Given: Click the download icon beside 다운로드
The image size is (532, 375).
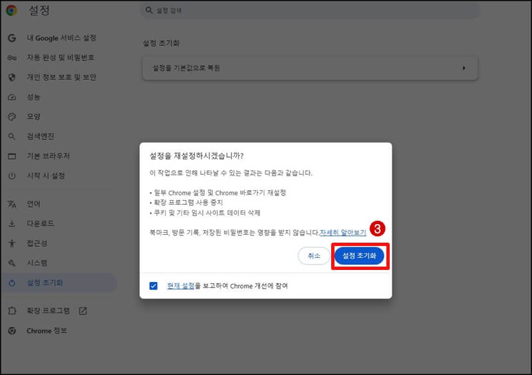Looking at the screenshot, I should [x=12, y=223].
